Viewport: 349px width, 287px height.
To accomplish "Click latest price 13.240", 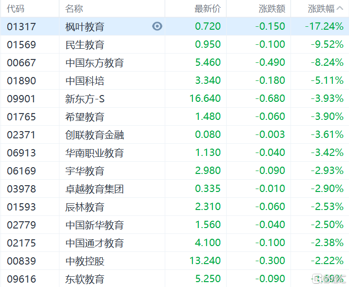I will [x=205, y=261].
